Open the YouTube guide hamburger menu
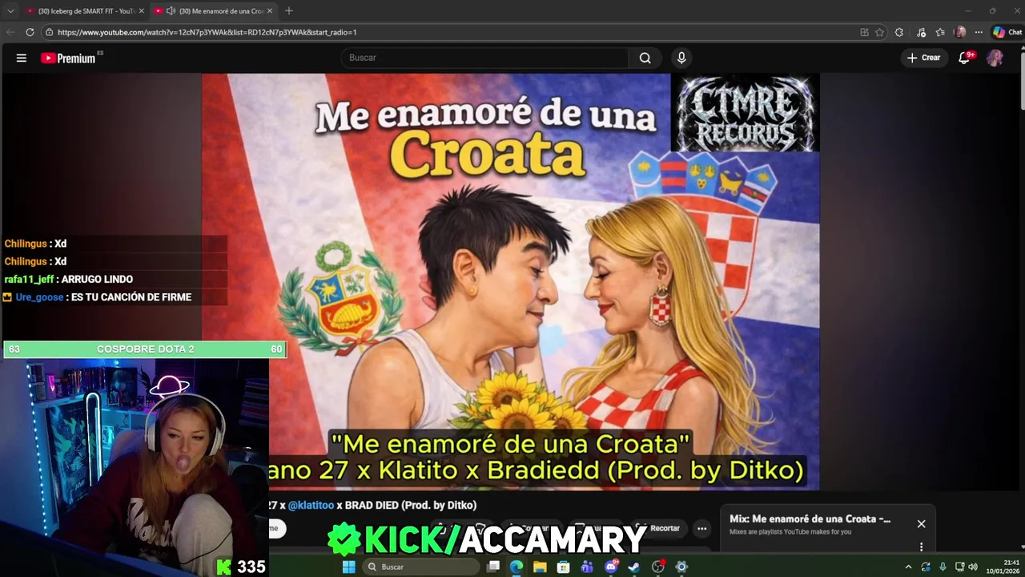This screenshot has width=1025, height=577. (22, 58)
